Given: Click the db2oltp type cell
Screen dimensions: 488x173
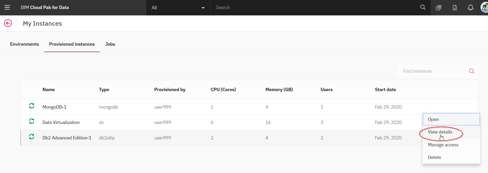Looking at the screenshot, I should tap(107, 138).
